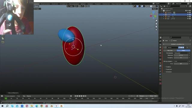
Task: Click the Величина width value field
Action: point(181,55)
